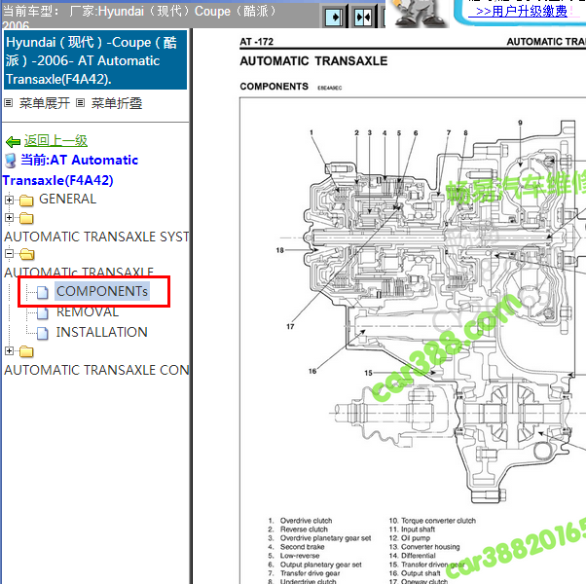Expand the GENERAL folder node
586x584 pixels.
point(10,200)
